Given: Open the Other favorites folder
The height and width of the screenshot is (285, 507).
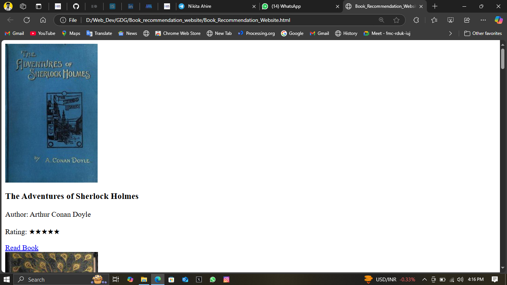Looking at the screenshot, I should point(483,33).
